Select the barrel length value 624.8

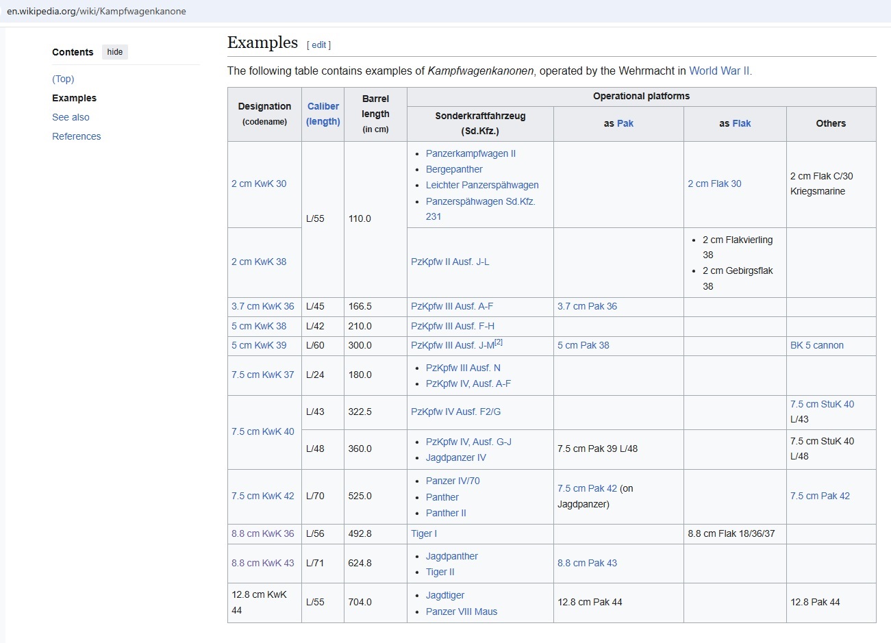pyautogui.click(x=360, y=563)
